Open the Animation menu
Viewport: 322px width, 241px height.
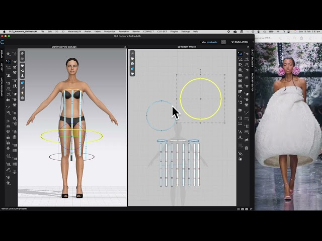[124, 32]
